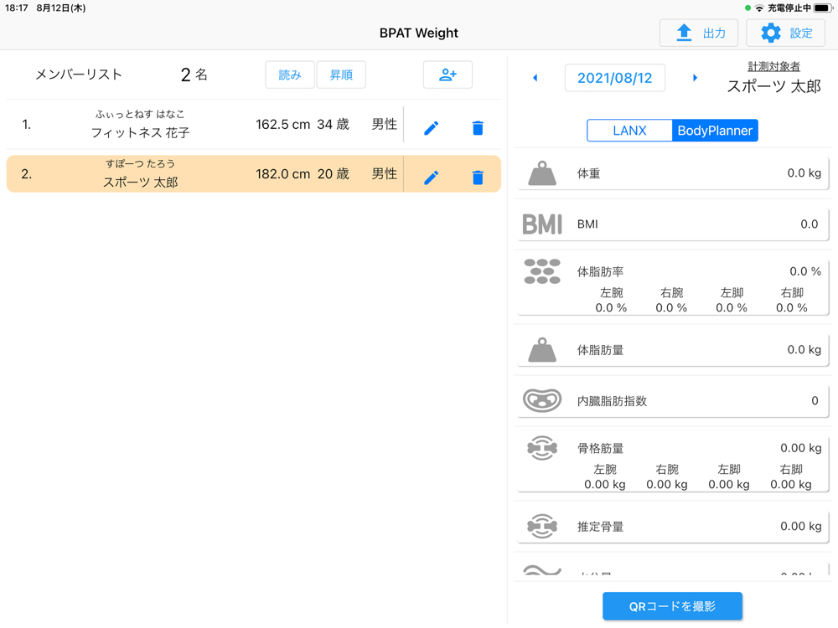Edit スポーツ 太郎 with pencil icon
The image size is (838, 628).
[x=432, y=178]
